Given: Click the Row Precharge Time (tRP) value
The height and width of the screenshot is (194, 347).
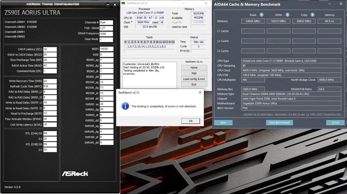Looking at the screenshot, I should [x=50, y=60].
